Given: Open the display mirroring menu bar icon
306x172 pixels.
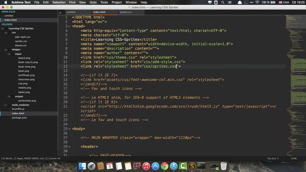Looking at the screenshot, I should click(210, 2).
